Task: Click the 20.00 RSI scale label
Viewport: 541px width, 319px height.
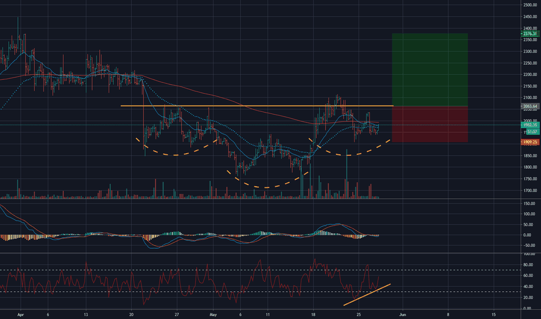Action: click(527, 298)
